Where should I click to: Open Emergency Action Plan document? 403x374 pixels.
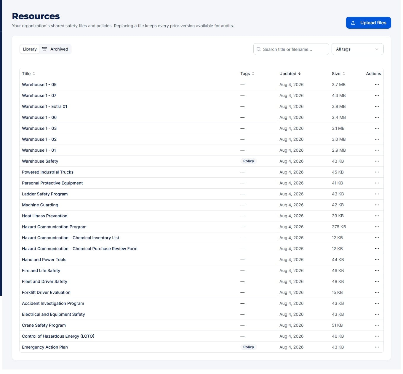pyautogui.click(x=45, y=347)
